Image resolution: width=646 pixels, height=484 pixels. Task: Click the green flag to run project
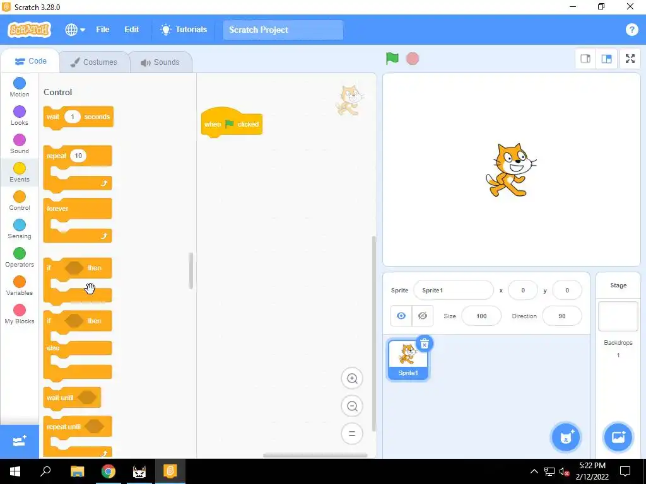pyautogui.click(x=392, y=59)
